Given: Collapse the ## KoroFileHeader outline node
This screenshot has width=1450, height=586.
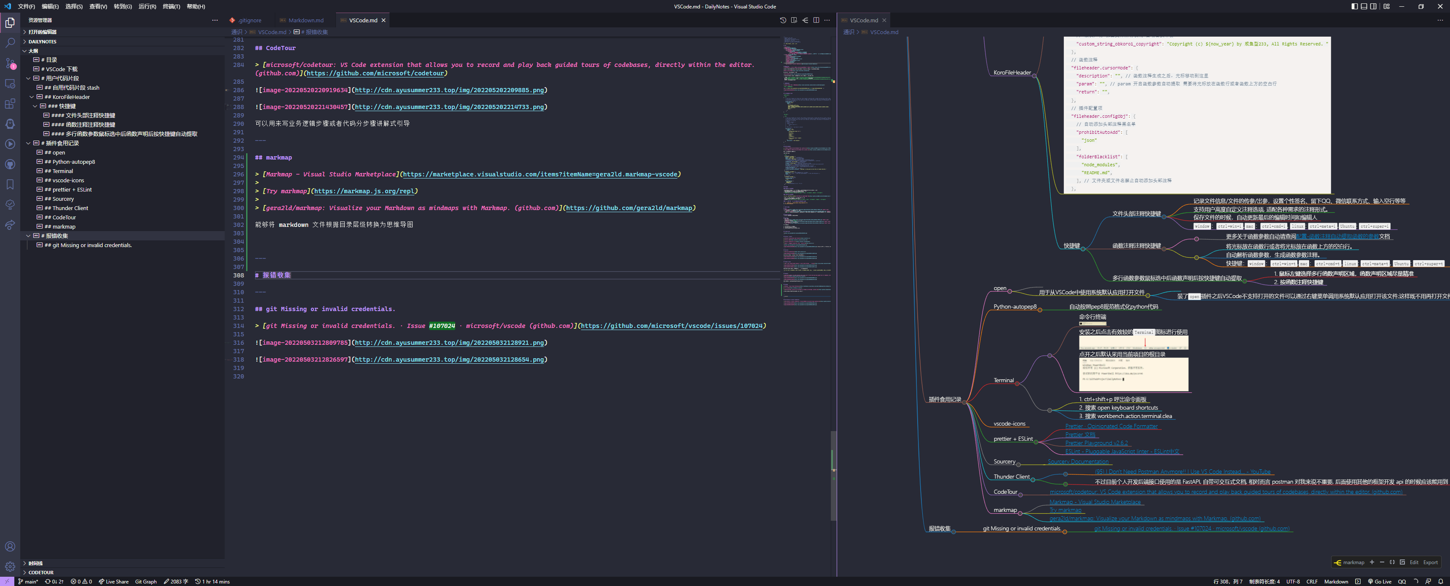Looking at the screenshot, I should tap(32, 97).
